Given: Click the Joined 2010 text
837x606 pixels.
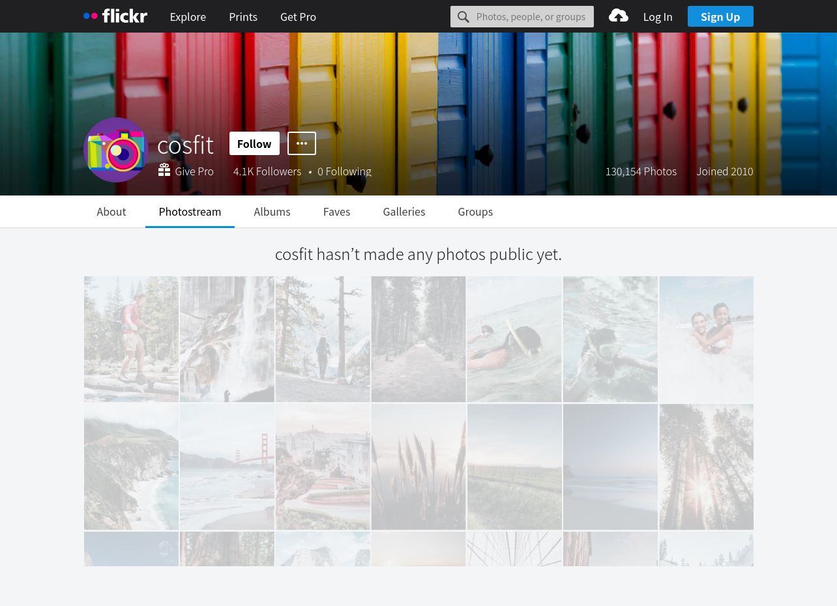Looking at the screenshot, I should pyautogui.click(x=725, y=171).
